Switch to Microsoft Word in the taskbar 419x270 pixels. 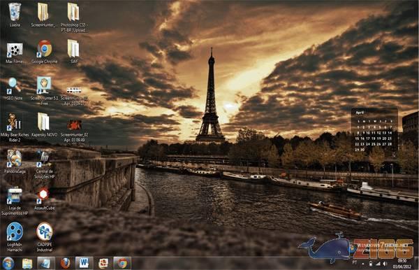84,263
